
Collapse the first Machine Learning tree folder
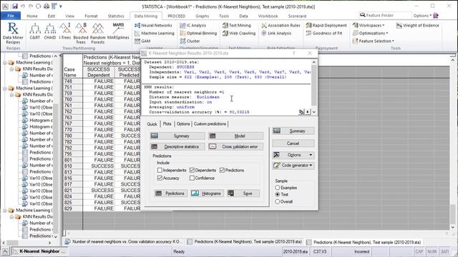[x=5, y=62]
